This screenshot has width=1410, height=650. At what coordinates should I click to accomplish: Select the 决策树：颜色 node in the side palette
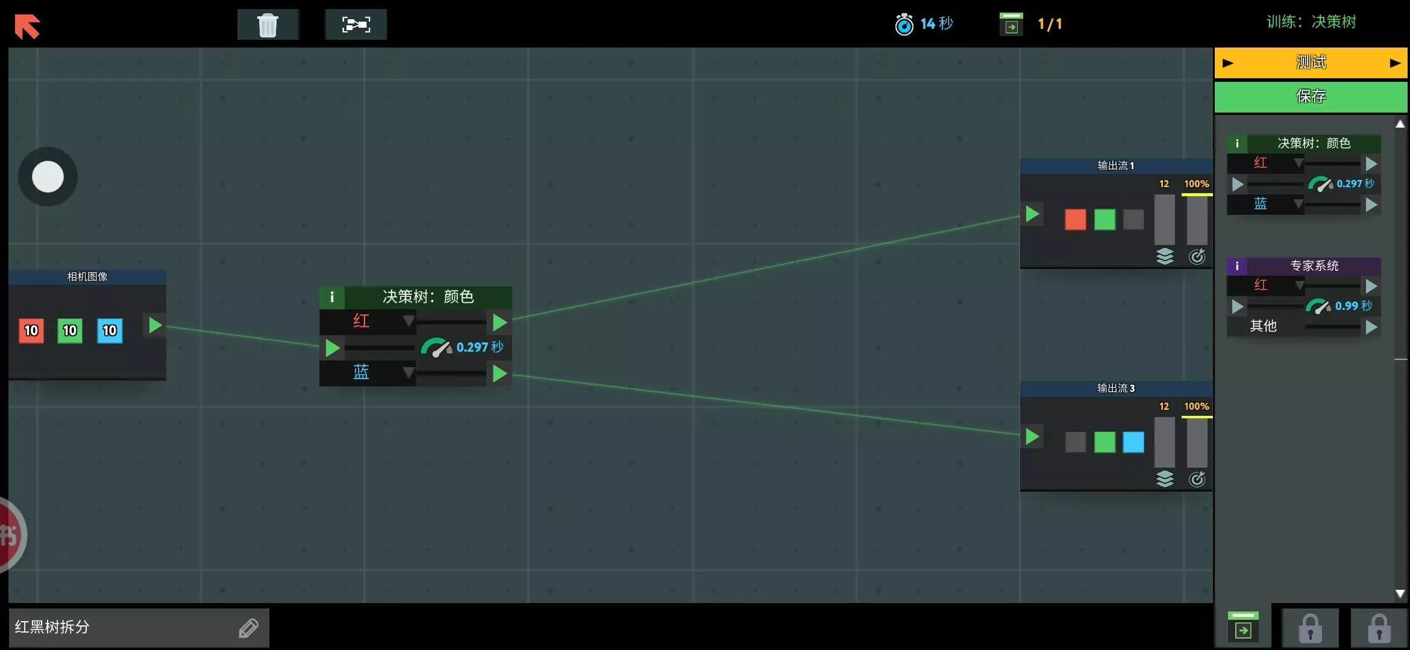(x=1314, y=143)
